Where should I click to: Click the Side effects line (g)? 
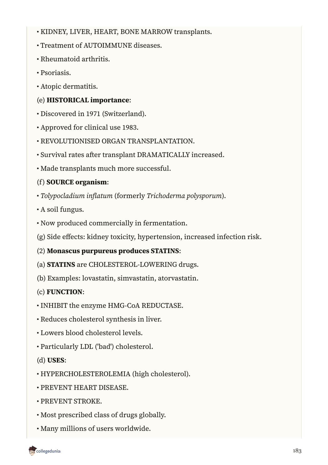coord(149,237)
